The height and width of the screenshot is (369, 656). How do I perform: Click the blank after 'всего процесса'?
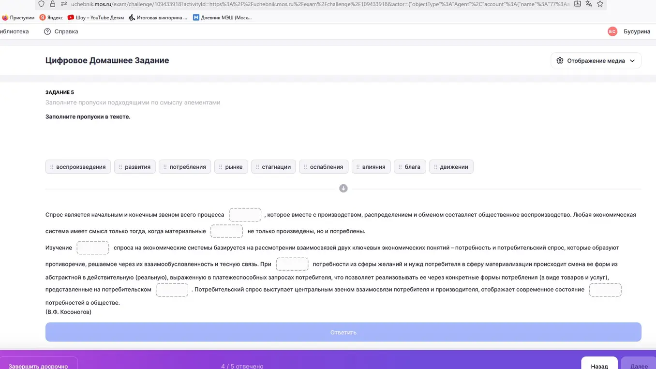[245, 215]
